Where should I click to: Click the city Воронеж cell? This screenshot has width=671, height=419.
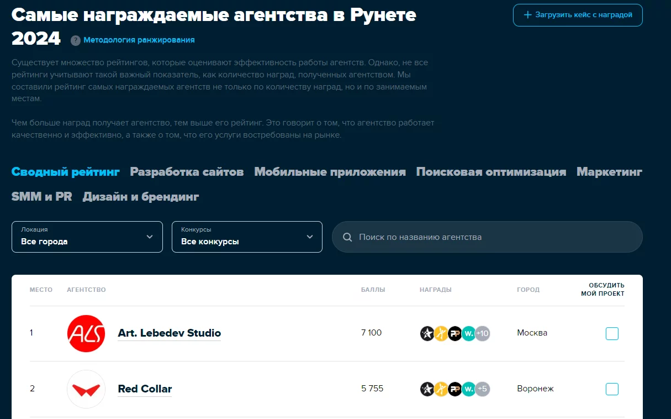point(536,389)
